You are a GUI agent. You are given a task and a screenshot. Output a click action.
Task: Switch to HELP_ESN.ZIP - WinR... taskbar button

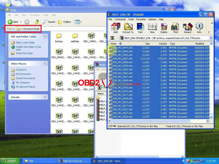coord(109,161)
